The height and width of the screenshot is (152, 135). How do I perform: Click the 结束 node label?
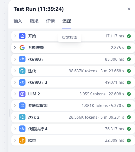coord(32,140)
